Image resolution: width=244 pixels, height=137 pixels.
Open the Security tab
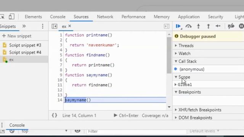[x=215, y=17]
